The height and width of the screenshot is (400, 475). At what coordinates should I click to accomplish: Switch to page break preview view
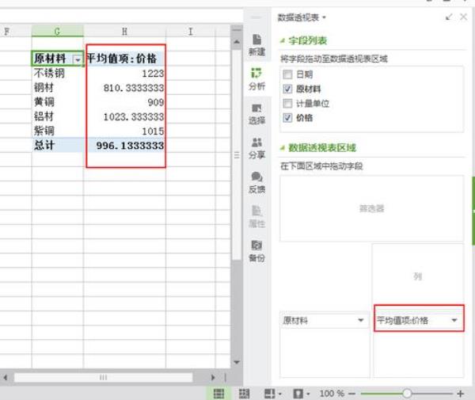[x=244, y=394]
